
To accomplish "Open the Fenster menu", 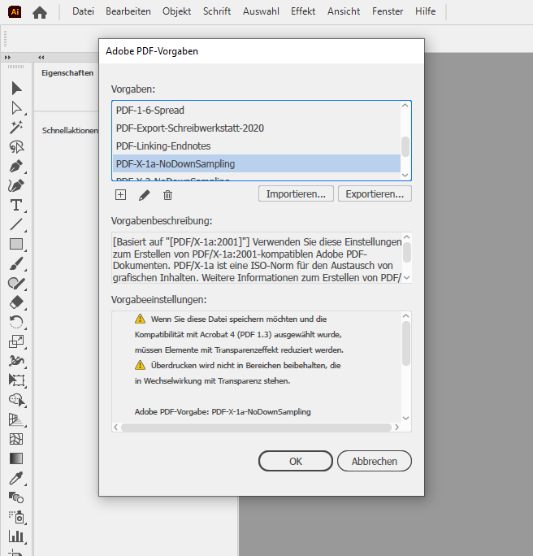I will tap(388, 11).
